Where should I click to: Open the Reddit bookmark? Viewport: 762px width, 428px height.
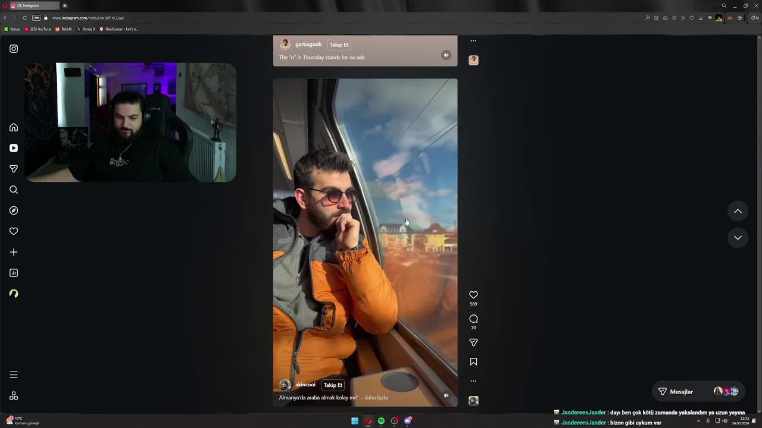[x=64, y=29]
